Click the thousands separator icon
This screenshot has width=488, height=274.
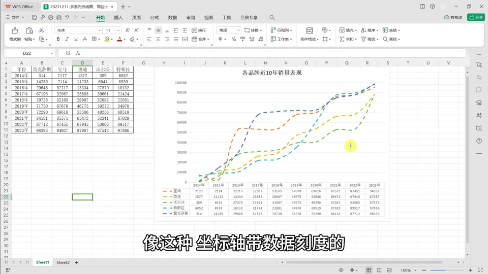(242, 39)
